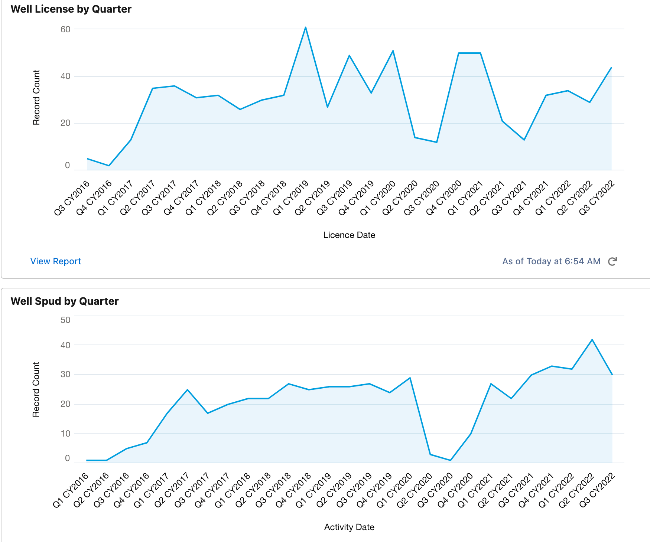Click the Licence Date axis title
This screenshot has height=542, width=650.
(x=349, y=235)
